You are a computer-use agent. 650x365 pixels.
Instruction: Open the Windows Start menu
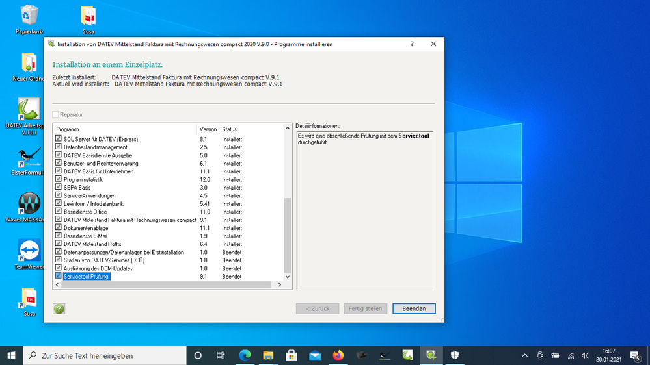click(x=11, y=355)
